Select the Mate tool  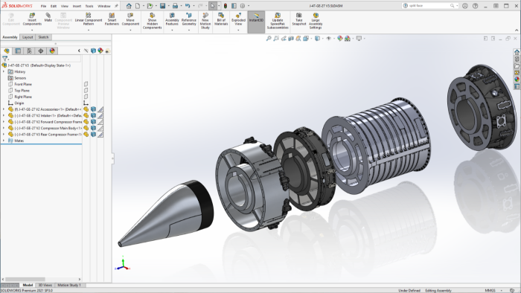click(48, 17)
